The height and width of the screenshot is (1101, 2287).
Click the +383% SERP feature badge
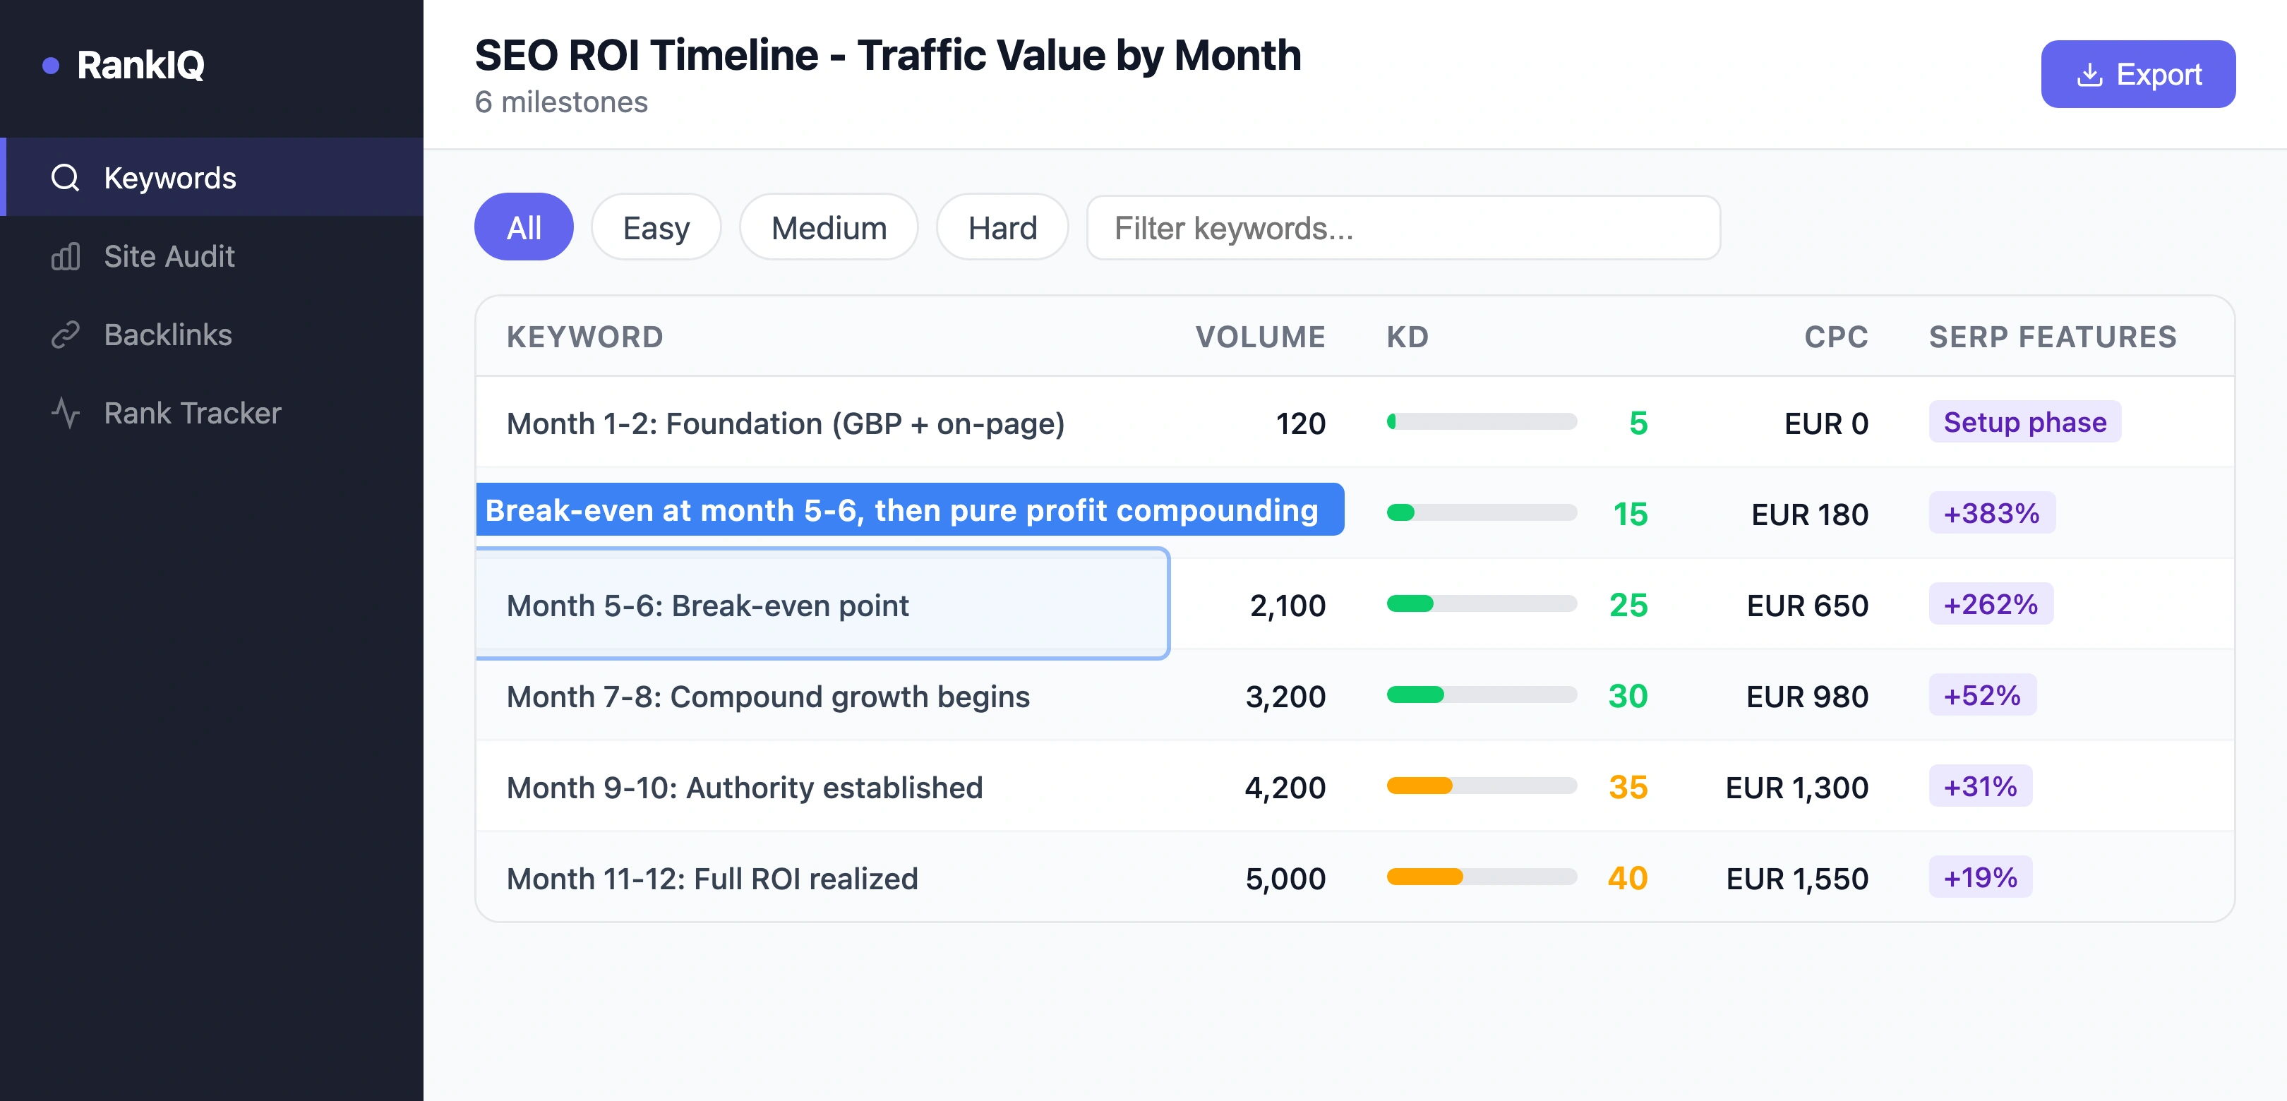(x=1991, y=512)
